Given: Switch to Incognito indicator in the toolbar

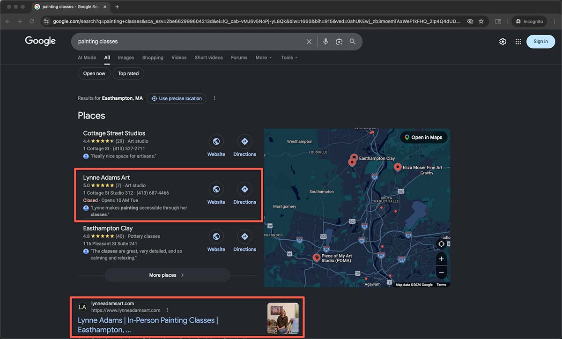Looking at the screenshot, I should coord(529,21).
